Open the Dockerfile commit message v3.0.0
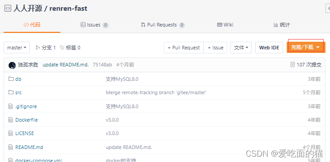The width and height of the screenshot is (330, 162). click(x=112, y=120)
